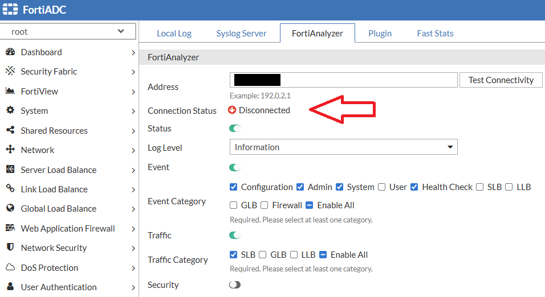Open the Log Level dropdown
Viewport: 545px width, 297px height.
point(343,147)
